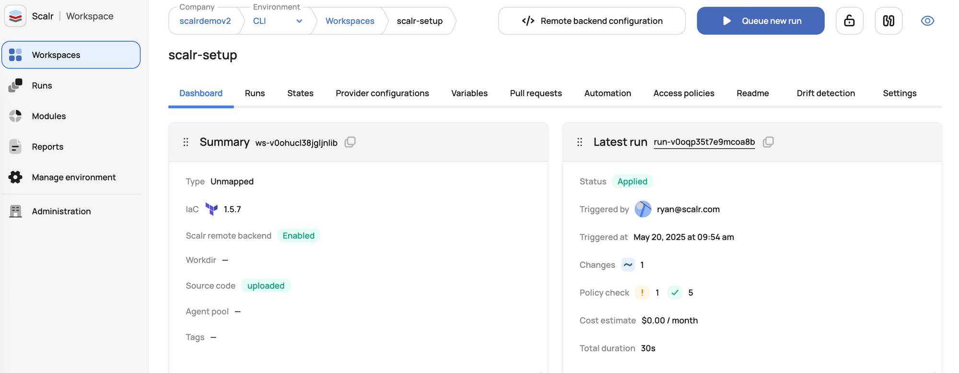Image resolution: width=959 pixels, height=373 pixels.
Task: Switch to the Dashboard tab
Action: pos(201,93)
